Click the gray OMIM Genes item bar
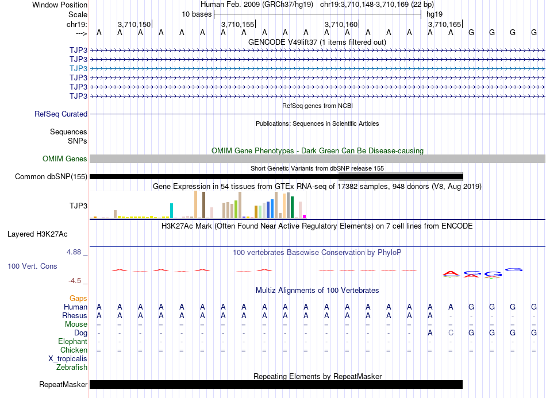 317,159
